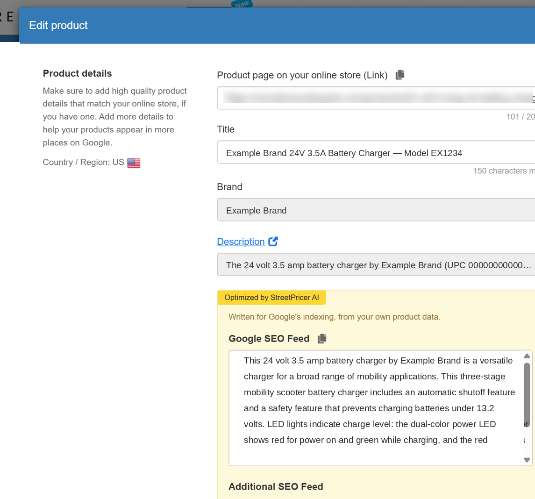This screenshot has height=499, width=535.
Task: Click the Product page on your online store label
Action: pyautogui.click(x=302, y=75)
